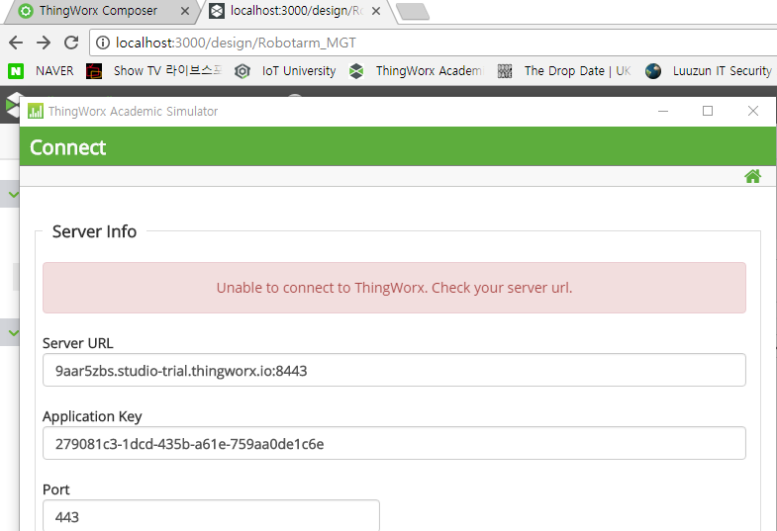Click the Server URL input field

point(394,370)
